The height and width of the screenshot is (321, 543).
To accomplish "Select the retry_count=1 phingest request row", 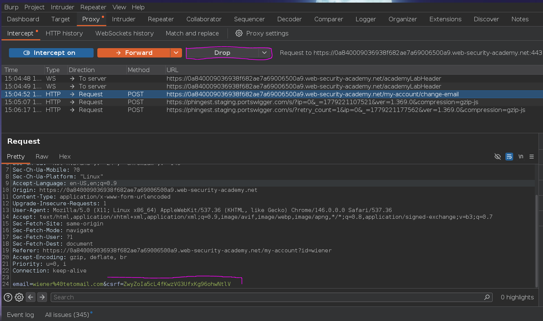I will tap(272, 110).
